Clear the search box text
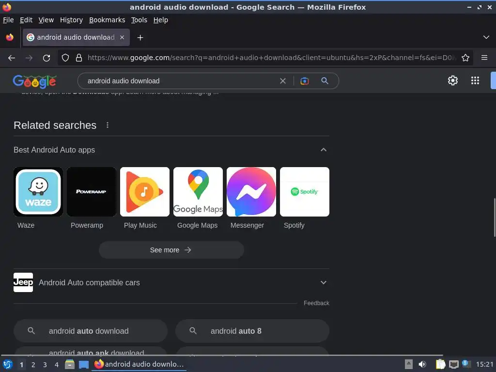The width and height of the screenshot is (496, 372). click(x=283, y=81)
